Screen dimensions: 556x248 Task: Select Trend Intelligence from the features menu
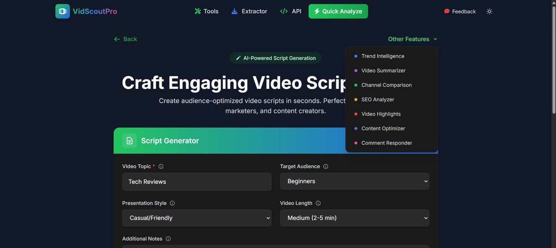(392, 56)
